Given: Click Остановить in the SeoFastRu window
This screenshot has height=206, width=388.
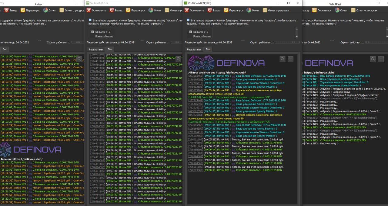Looking at the screenshot, I should 96,10.
